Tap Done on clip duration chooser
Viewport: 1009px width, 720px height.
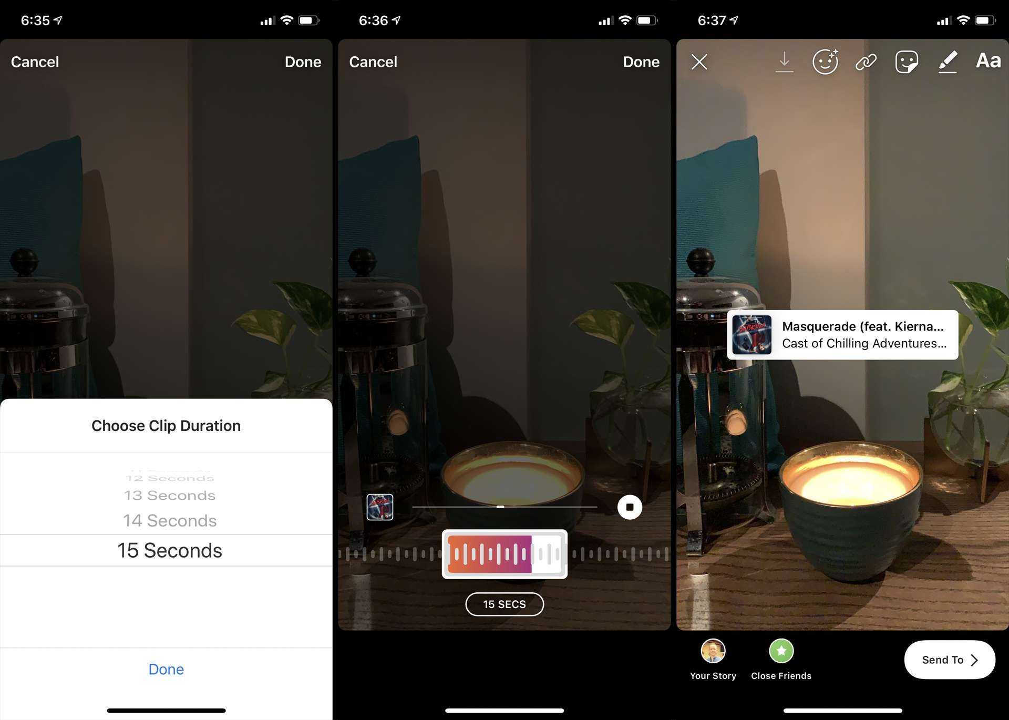[166, 668]
